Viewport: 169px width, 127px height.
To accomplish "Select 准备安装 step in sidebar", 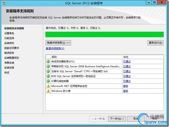I will coord(9,63).
